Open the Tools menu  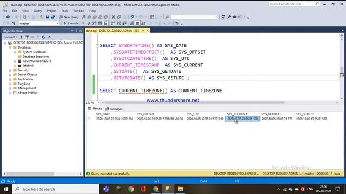(x=65, y=11)
